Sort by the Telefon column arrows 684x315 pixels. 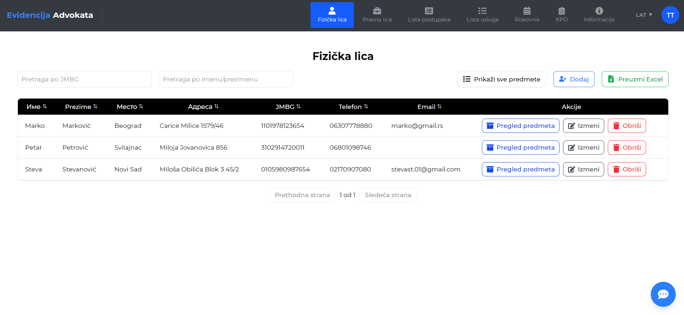click(366, 106)
